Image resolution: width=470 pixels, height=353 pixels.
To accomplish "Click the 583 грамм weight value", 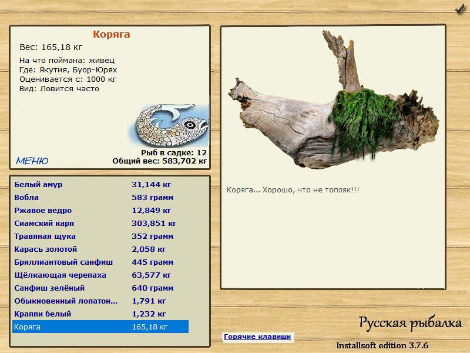I will click(x=153, y=197).
